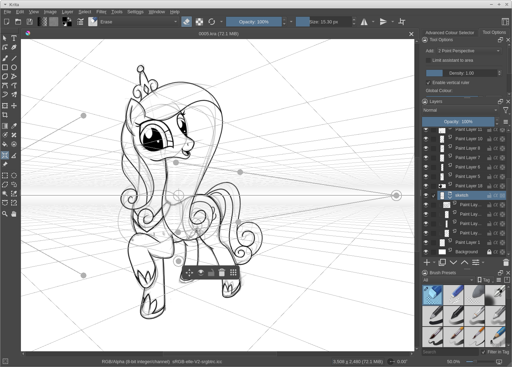Click the wrap-around mode icon
Viewport: 512px width, 367px height.
pyautogui.click(x=402, y=22)
